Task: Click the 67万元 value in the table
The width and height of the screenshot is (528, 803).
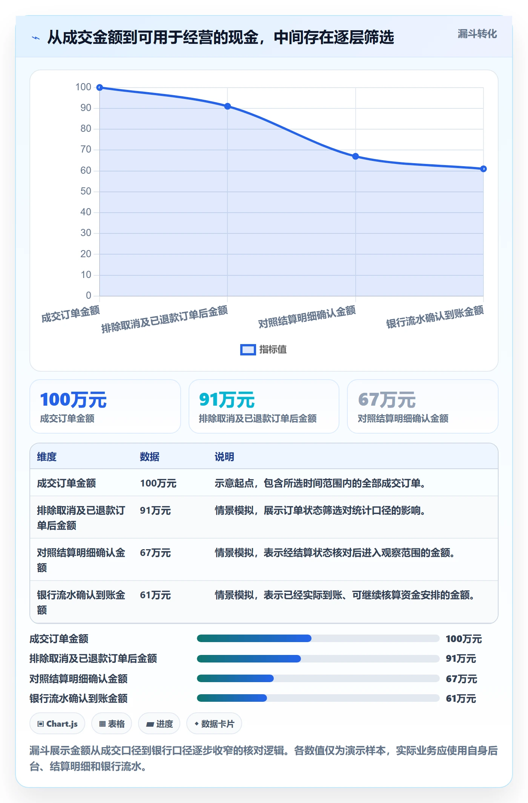Action: [x=155, y=553]
